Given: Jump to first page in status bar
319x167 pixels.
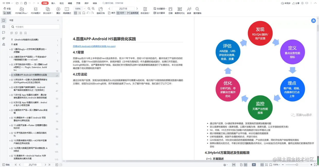Looking at the screenshot, I should pos(16,165).
